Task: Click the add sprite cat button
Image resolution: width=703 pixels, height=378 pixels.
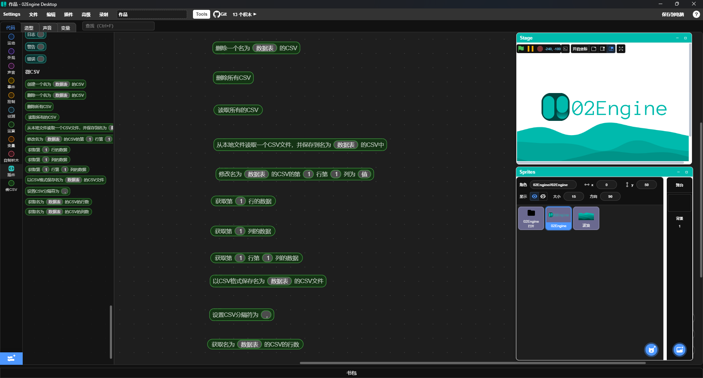Action: coord(651,350)
